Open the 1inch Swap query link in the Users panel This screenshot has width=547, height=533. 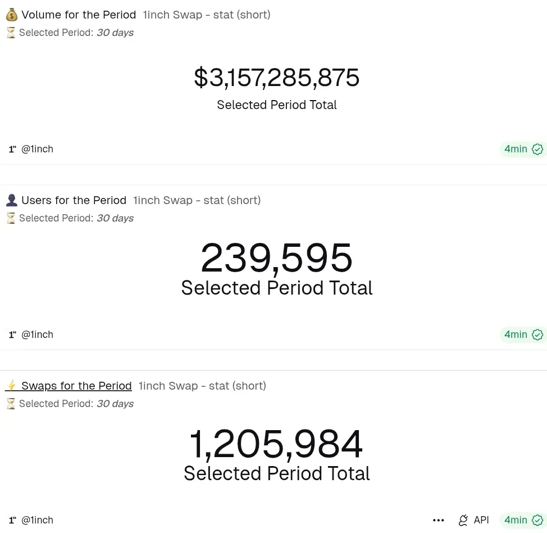pyautogui.click(x=197, y=201)
